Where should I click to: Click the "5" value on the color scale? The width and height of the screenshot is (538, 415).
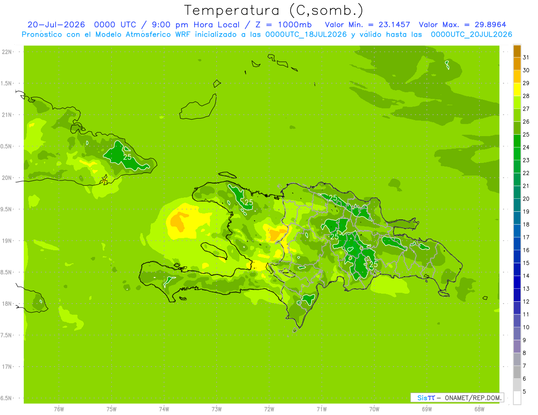point(525,392)
